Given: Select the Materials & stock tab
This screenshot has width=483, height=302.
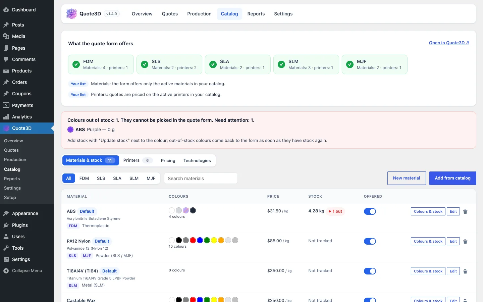Looking at the screenshot, I should click(x=91, y=160).
